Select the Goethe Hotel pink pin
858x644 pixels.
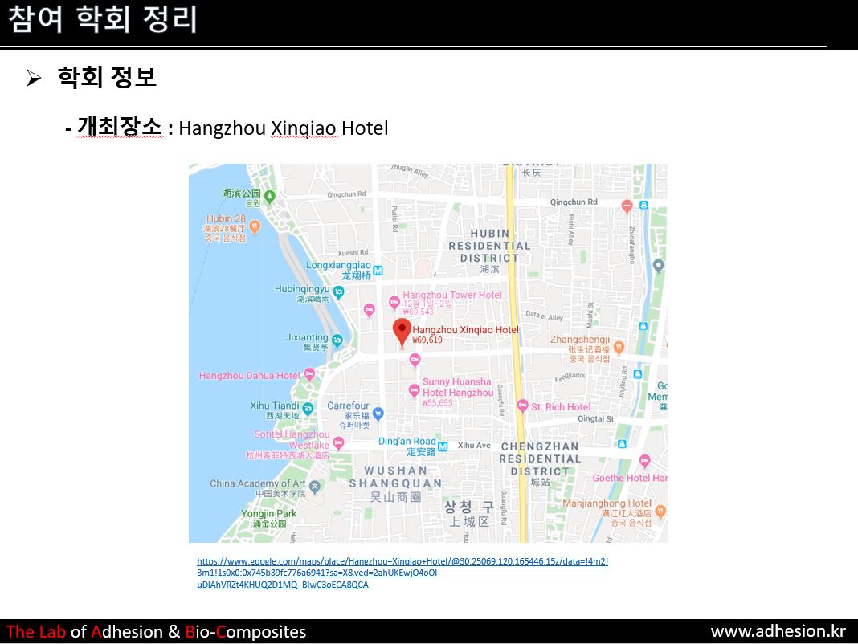[644, 461]
